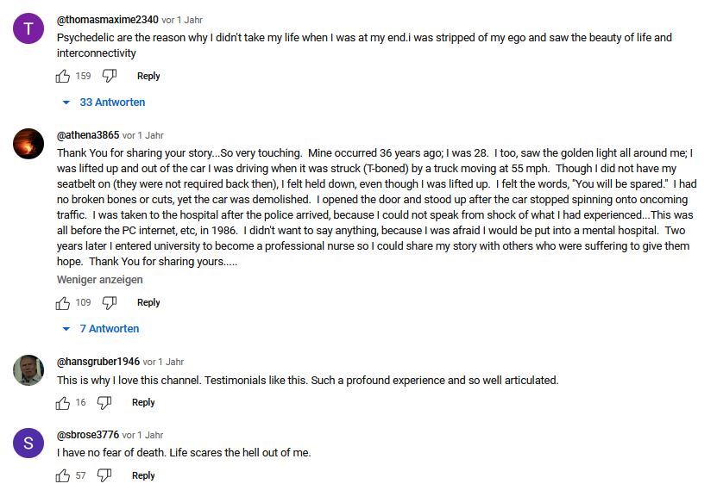
Task: Like the comment by @sbrose3776
Action: [x=63, y=475]
